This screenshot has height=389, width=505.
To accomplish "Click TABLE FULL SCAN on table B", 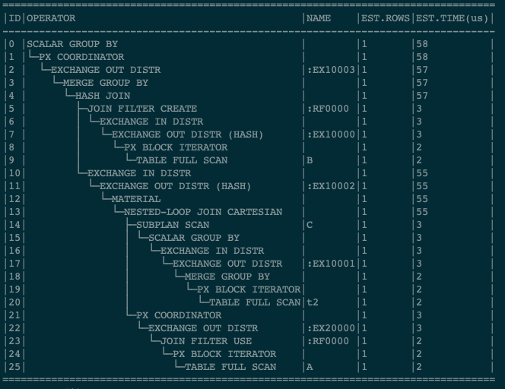I will (x=182, y=160).
